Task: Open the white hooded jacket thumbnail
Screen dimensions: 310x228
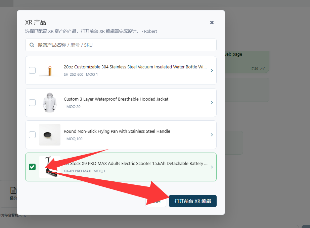Action: (50, 103)
